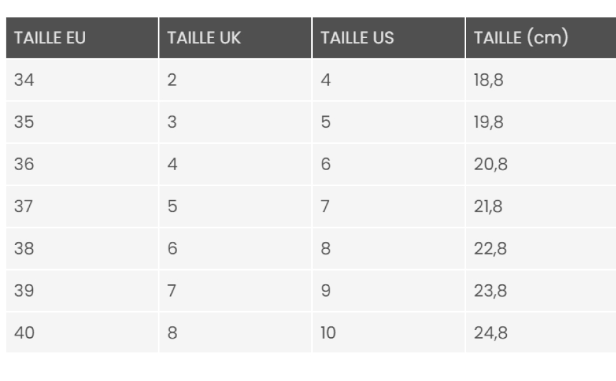Image resolution: width=616 pixels, height=381 pixels.
Task: Click the TAILLE UK column header
Action: (x=204, y=38)
